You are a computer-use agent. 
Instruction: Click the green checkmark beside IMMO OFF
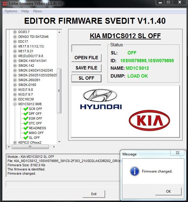pos(26,133)
